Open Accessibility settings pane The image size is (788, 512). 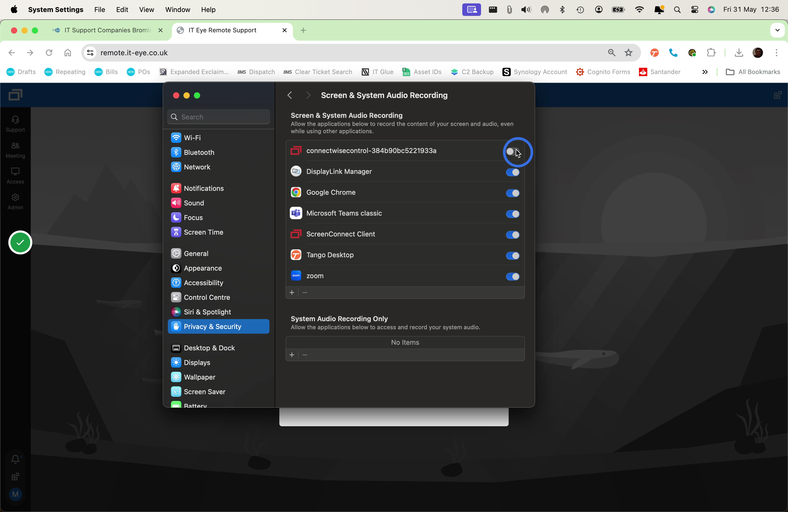click(219, 283)
